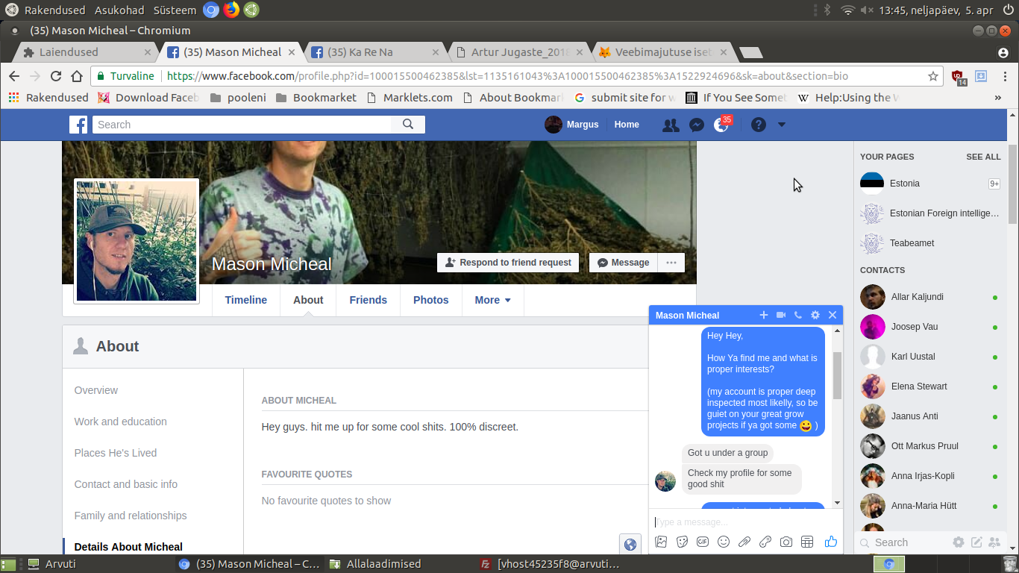The image size is (1019, 573).
Task: Compose new message from chat sidebar
Action: (x=976, y=542)
